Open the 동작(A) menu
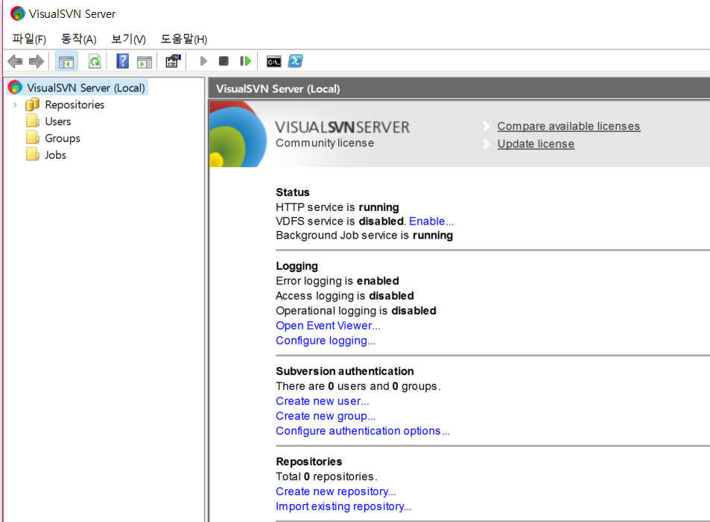 pyautogui.click(x=79, y=40)
